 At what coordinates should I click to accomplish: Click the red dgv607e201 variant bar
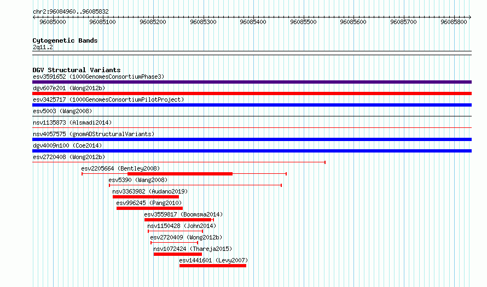[x=252, y=93]
